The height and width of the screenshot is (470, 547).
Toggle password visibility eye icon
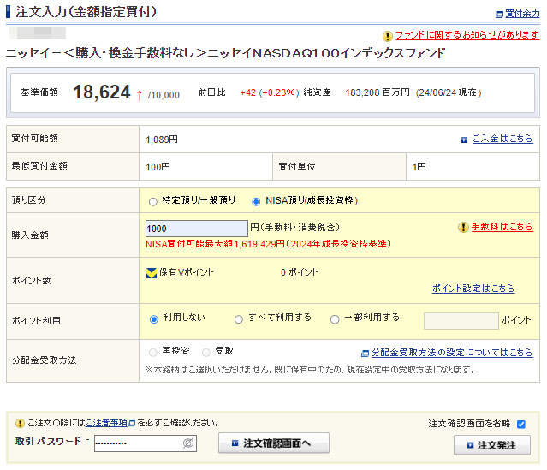(188, 443)
